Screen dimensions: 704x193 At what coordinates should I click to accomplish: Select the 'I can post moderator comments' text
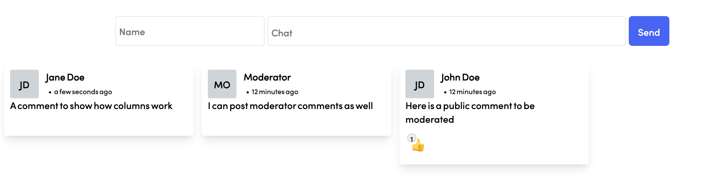(290, 106)
